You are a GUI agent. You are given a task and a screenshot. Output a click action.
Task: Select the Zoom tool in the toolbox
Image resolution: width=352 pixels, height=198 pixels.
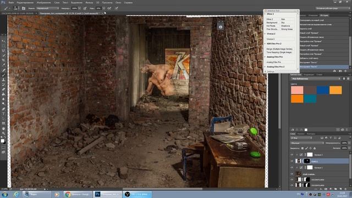4,133
